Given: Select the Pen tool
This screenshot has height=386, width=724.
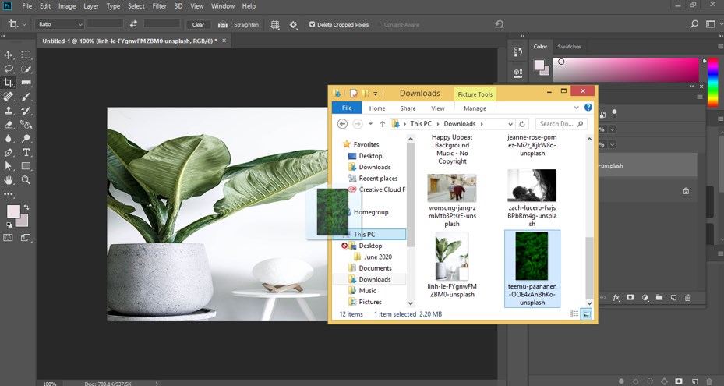Looking at the screenshot, I should coord(9,152).
